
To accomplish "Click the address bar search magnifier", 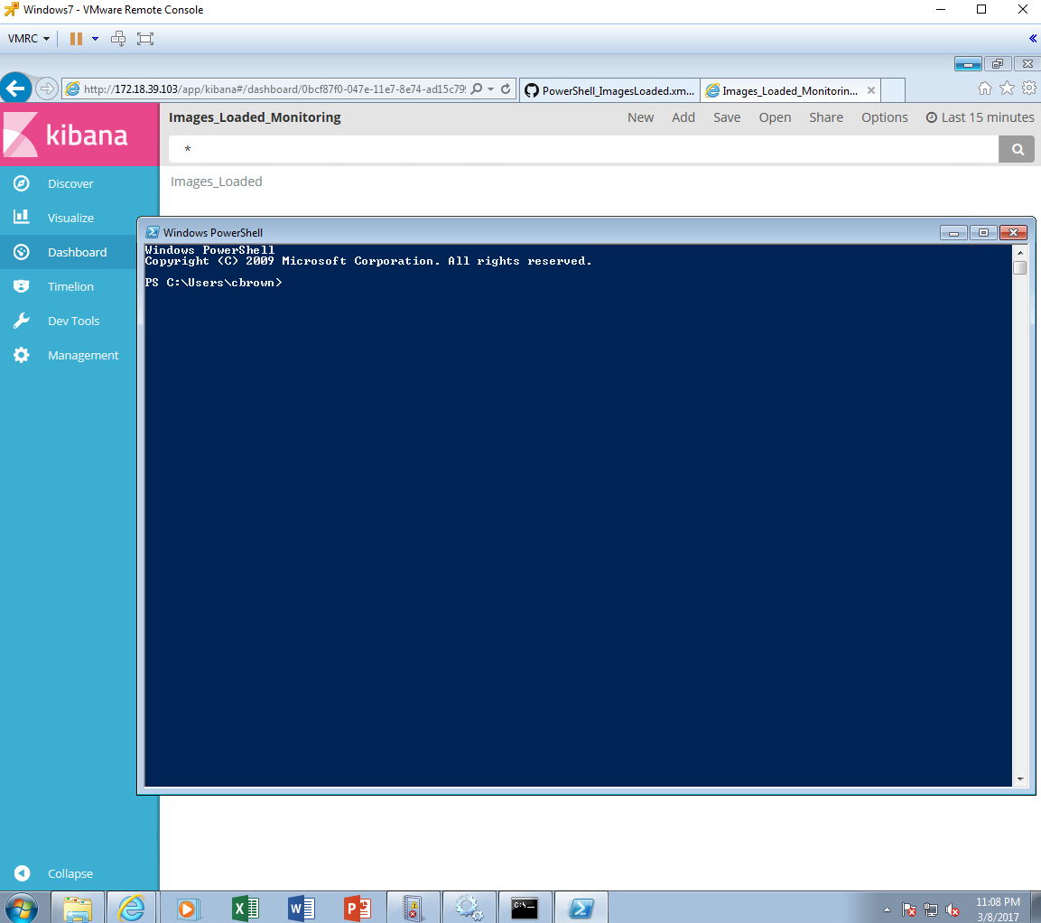I will [477, 89].
